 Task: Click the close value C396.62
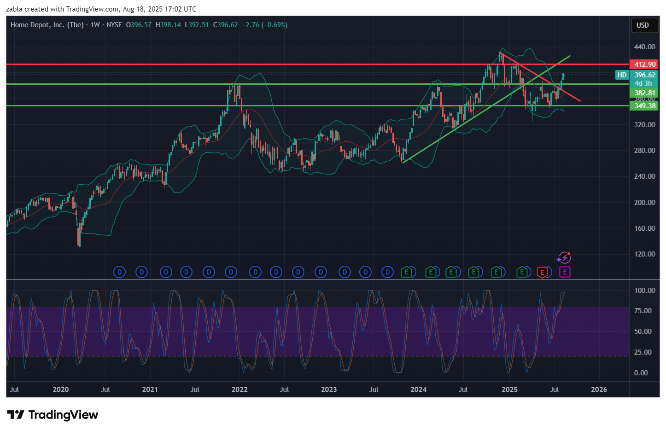[226, 25]
